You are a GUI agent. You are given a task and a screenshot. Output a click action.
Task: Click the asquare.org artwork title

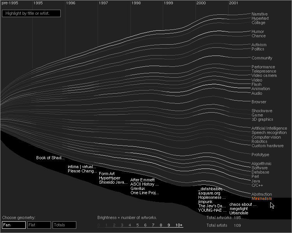click(x=209, y=193)
